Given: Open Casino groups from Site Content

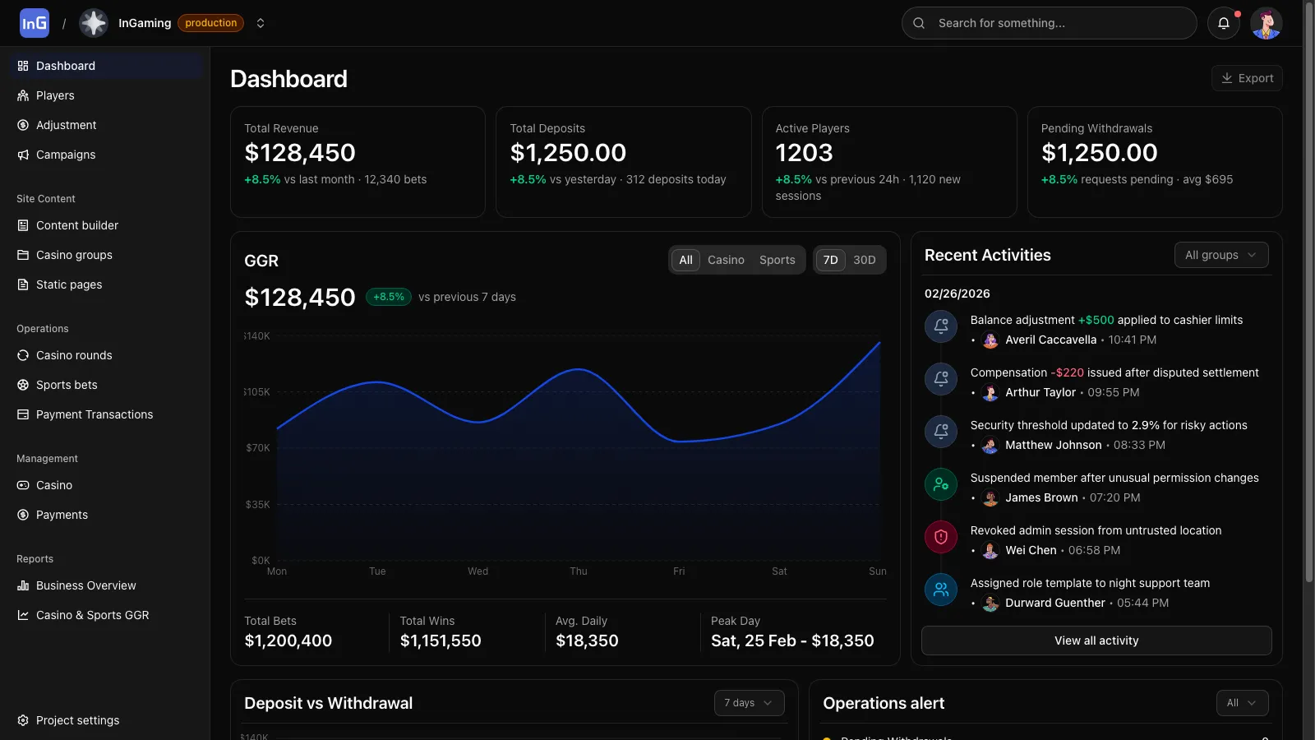Looking at the screenshot, I should (23, 255).
